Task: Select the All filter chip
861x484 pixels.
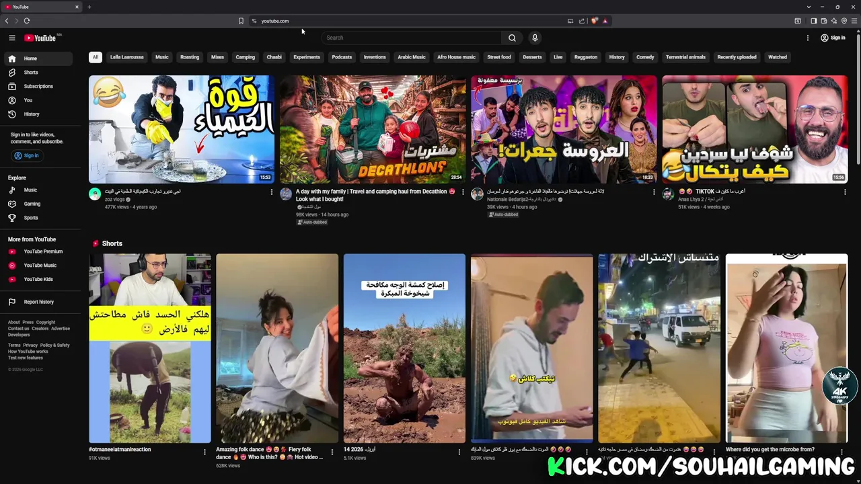Action: tap(95, 57)
